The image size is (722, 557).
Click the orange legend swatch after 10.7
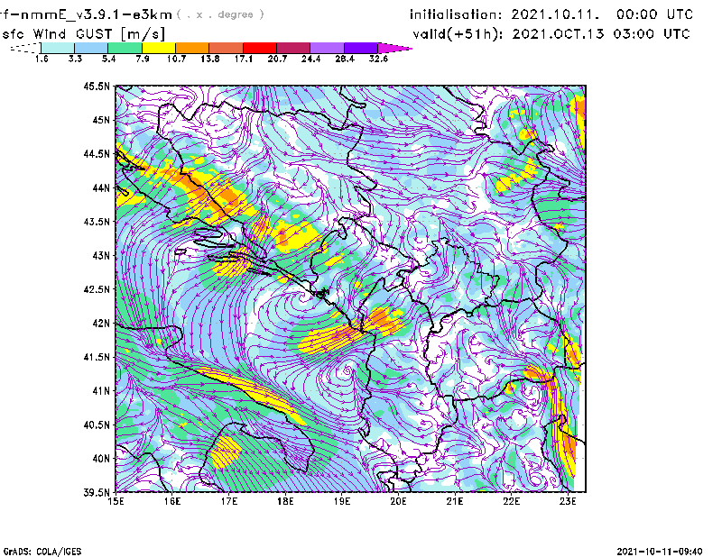click(192, 48)
